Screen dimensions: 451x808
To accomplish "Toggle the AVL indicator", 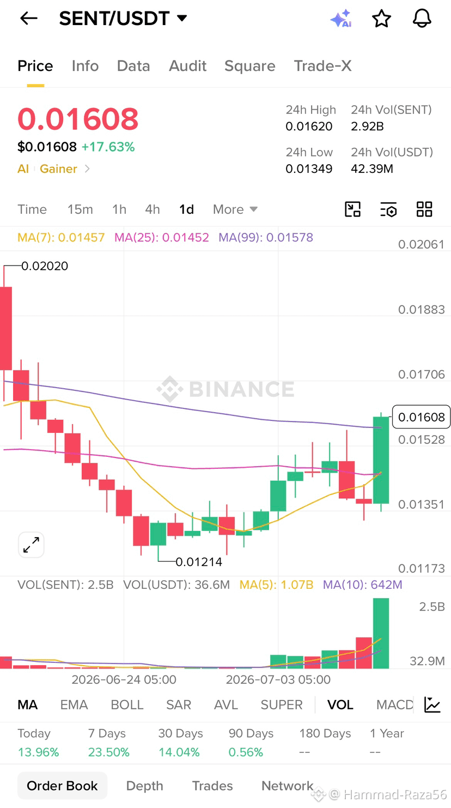I will (x=226, y=705).
